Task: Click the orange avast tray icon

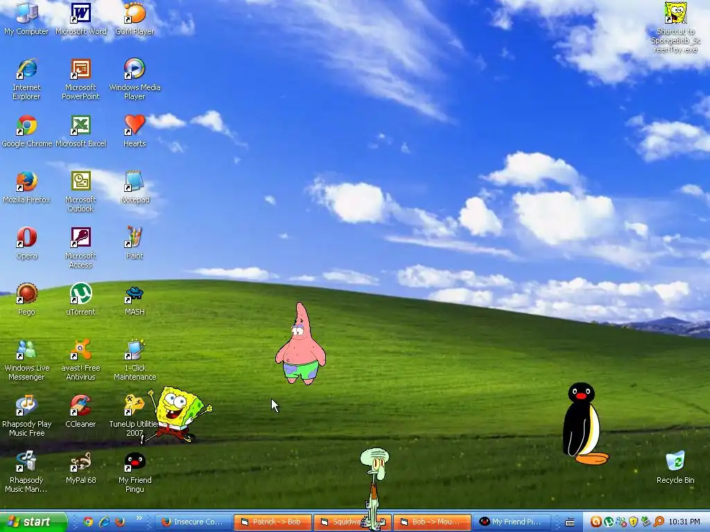Action: coord(596,522)
